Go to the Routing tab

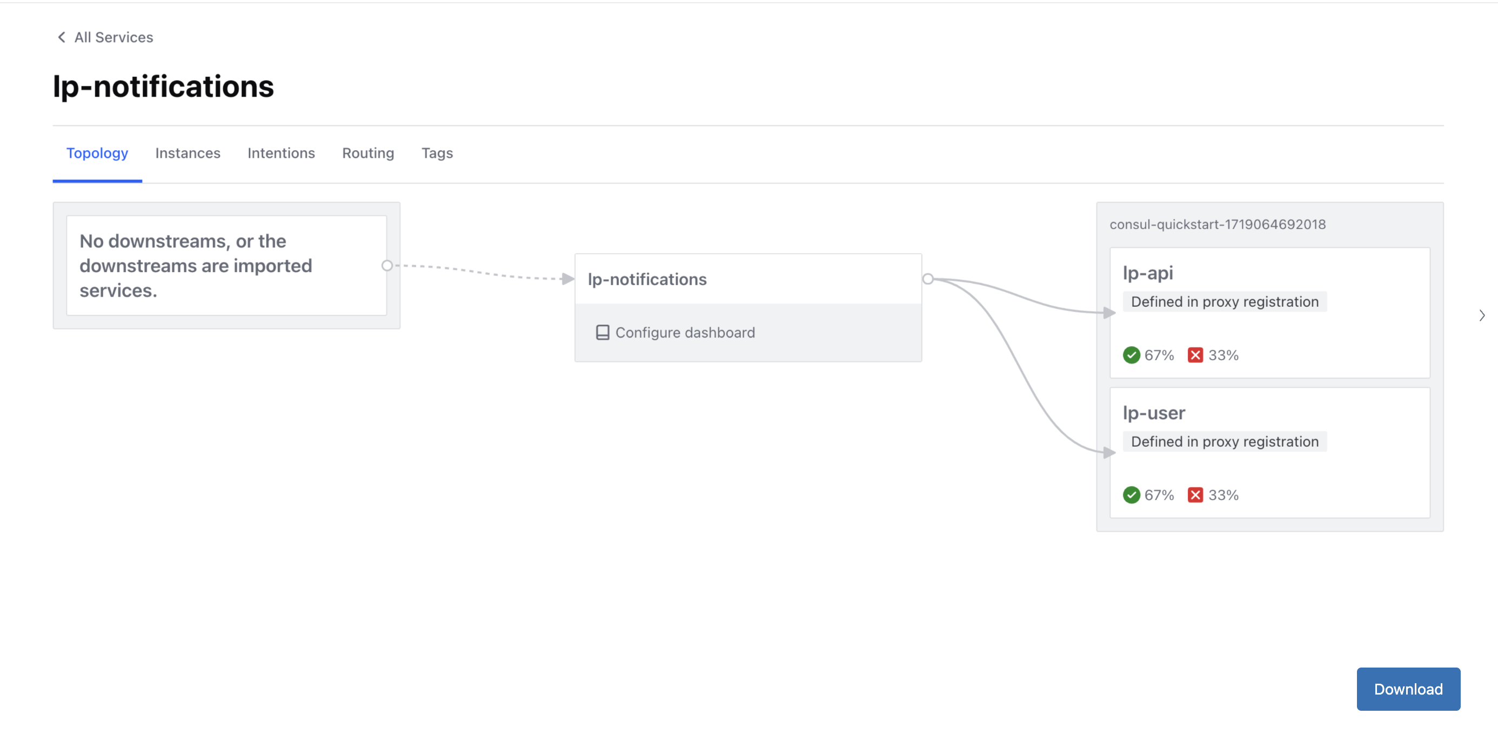(x=367, y=153)
